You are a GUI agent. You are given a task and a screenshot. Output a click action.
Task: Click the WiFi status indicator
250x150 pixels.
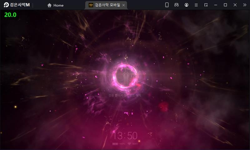(132, 144)
